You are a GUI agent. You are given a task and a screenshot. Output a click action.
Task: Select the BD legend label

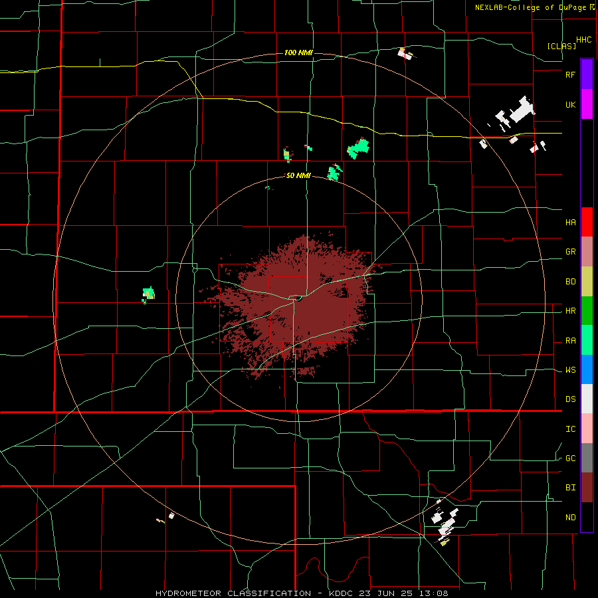click(570, 282)
